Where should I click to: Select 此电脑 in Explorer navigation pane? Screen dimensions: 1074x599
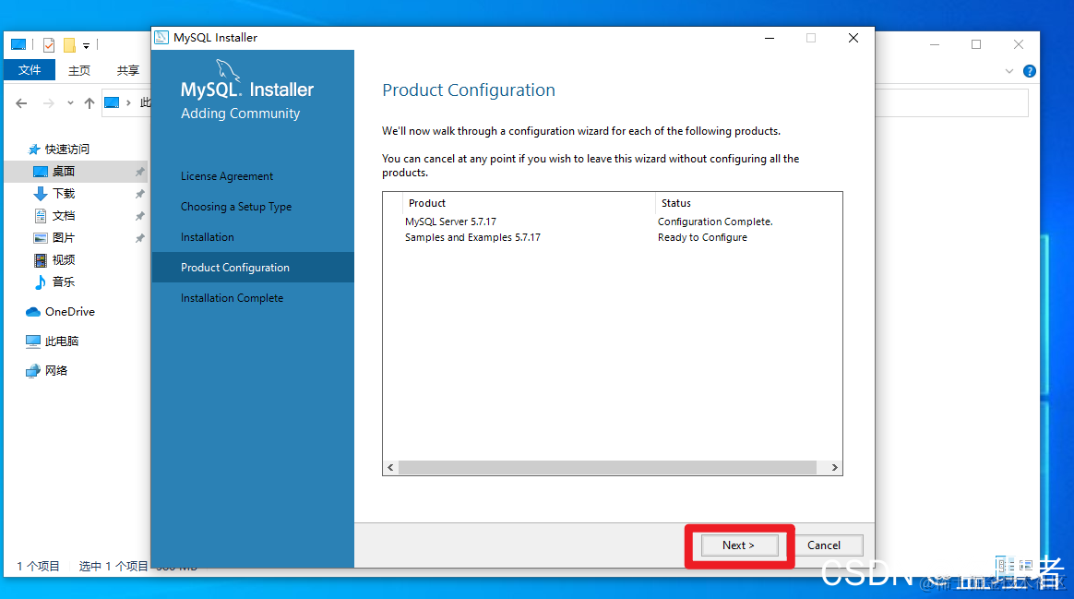(x=62, y=341)
